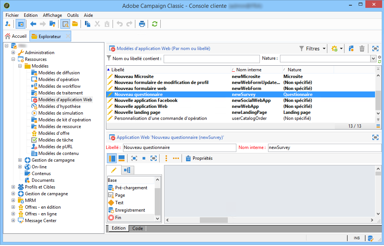Open the Filtres dropdown
Image resolution: width=384 pixels, height=246 pixels.
313,49
